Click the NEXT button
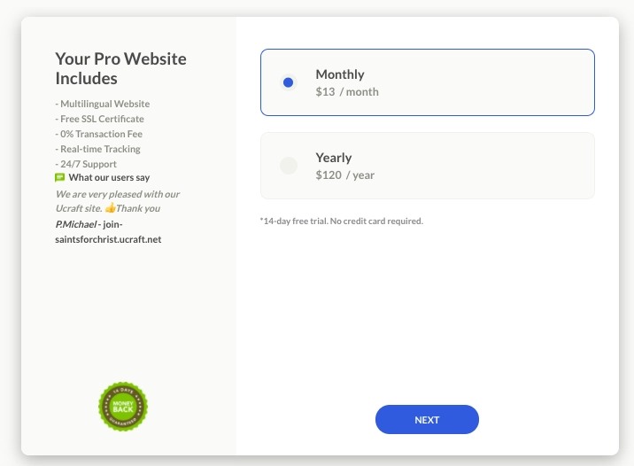The height and width of the screenshot is (466, 634). click(427, 419)
